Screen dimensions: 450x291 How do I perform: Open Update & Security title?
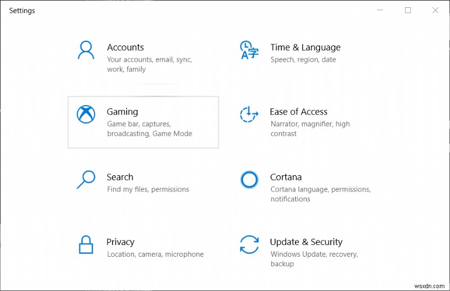coord(306,242)
